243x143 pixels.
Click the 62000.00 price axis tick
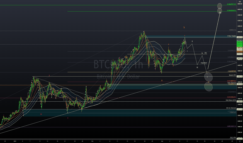(240, 21)
